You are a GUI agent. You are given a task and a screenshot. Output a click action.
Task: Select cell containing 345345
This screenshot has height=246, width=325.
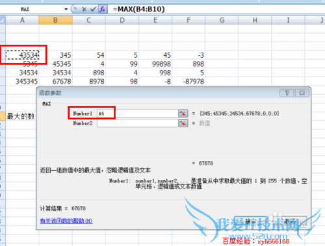tap(22, 82)
